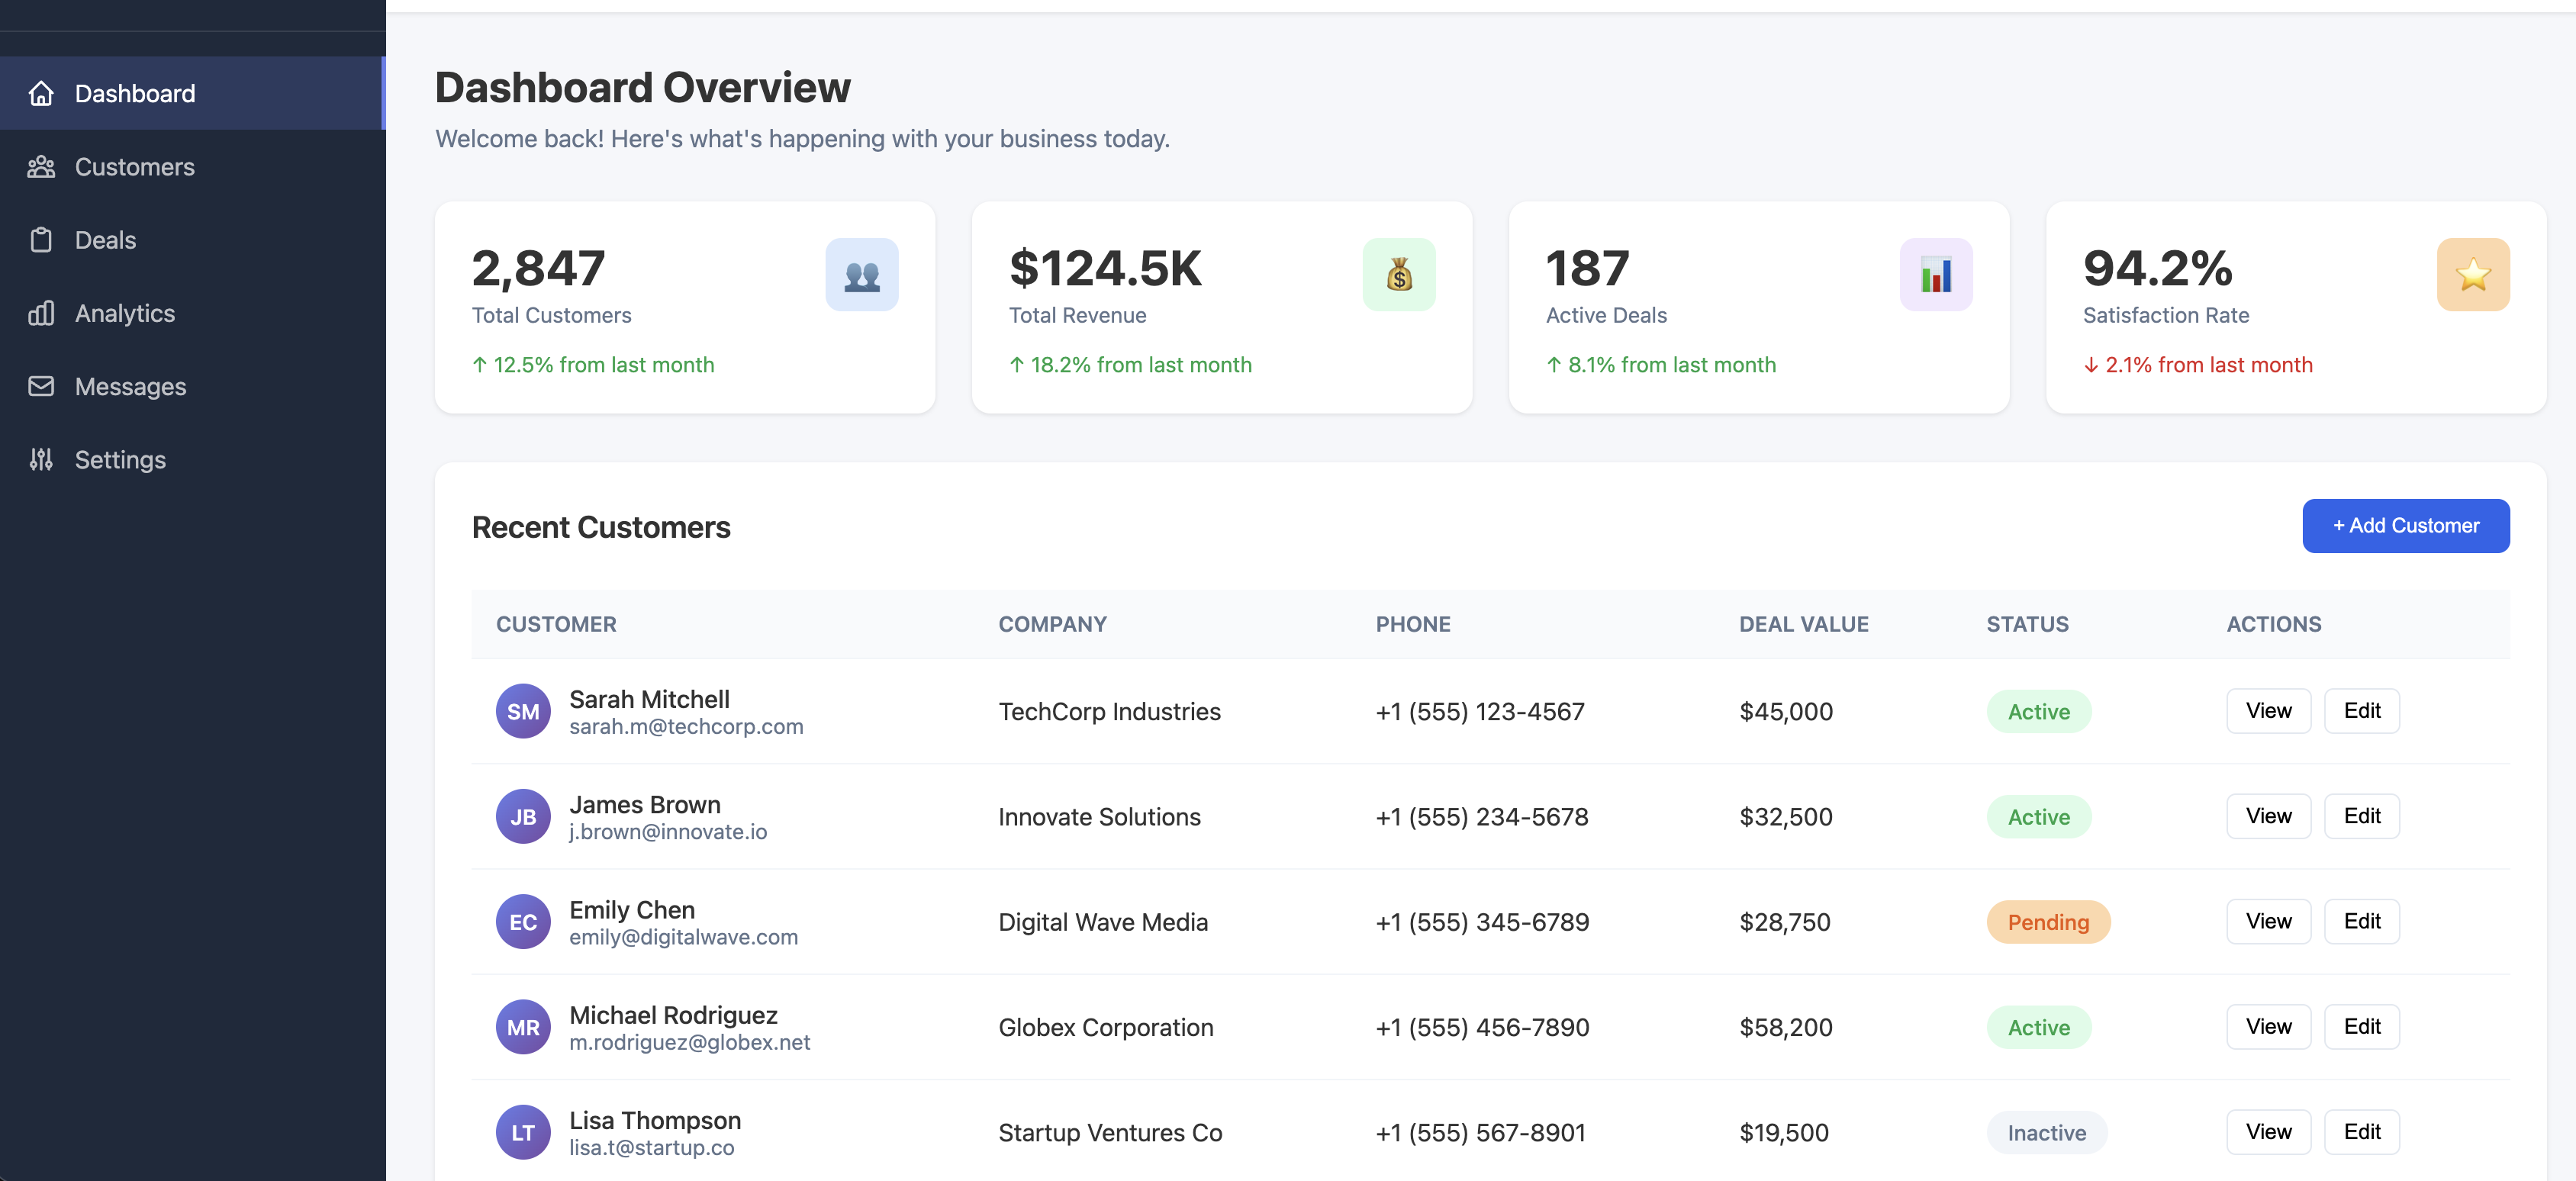Click the 2,847 Total Customers figure

[x=538, y=268]
